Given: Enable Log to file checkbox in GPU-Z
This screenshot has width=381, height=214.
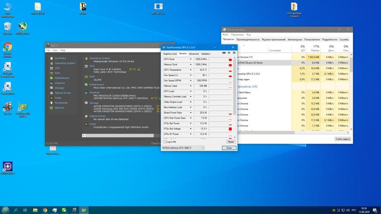Looking at the screenshot, I should tap(165, 142).
